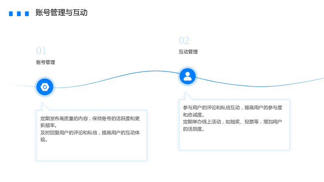This screenshot has width=324, height=182.
Task: Click the user profile icon circle
Action: [188, 76]
